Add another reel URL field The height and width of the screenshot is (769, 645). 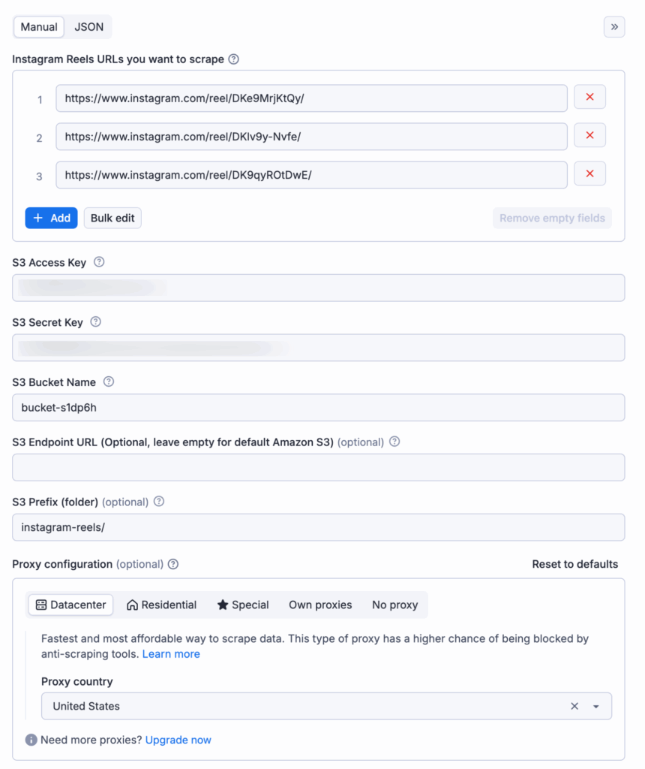52,218
